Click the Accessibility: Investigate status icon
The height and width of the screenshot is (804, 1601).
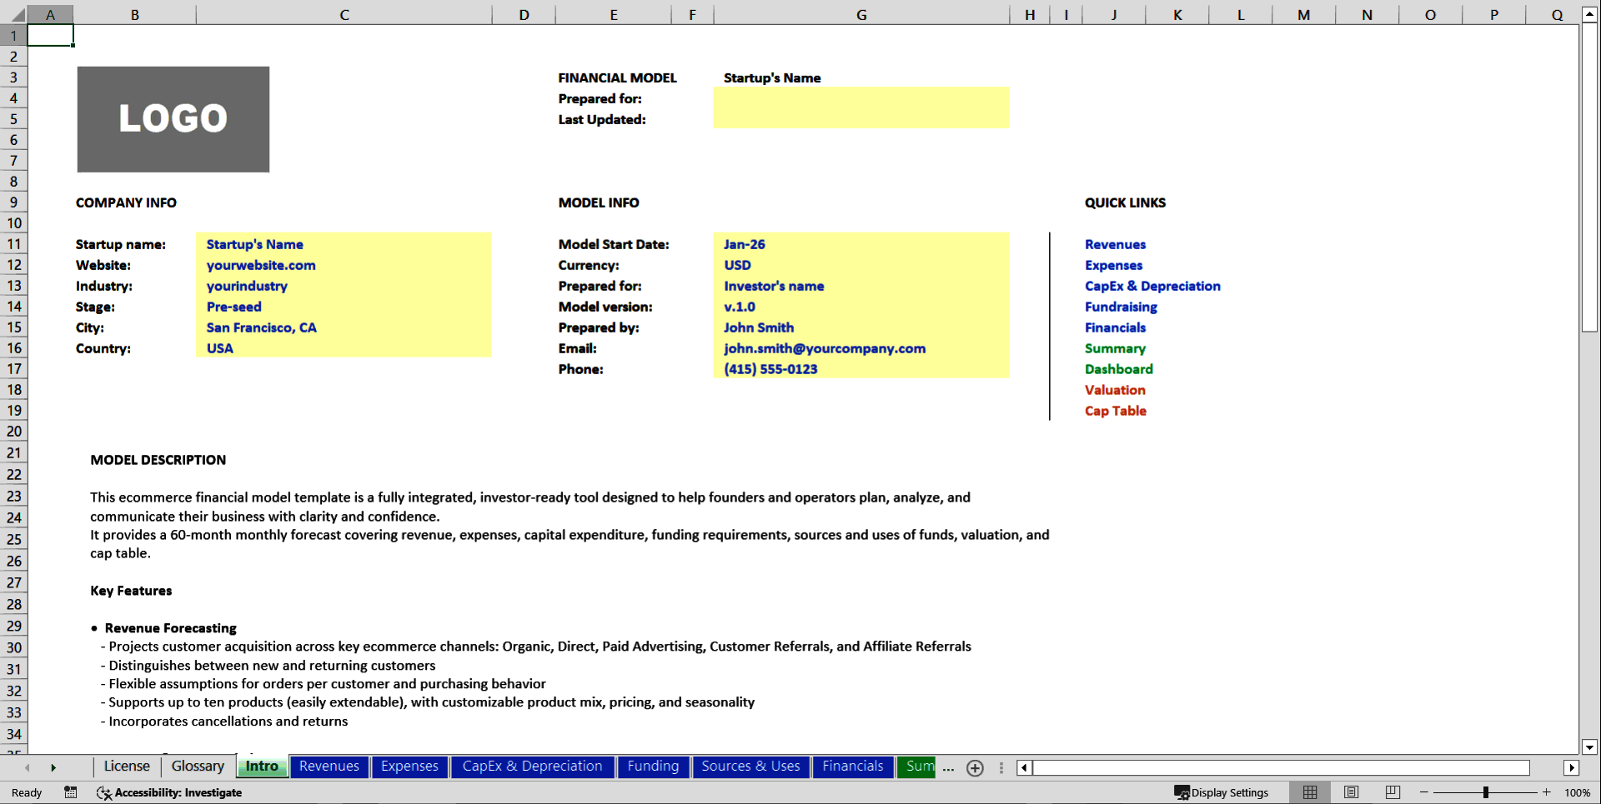click(103, 793)
